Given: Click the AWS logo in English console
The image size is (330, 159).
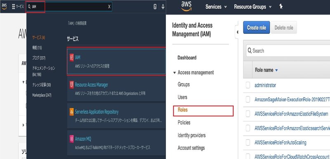Looking at the screenshot, I should [x=186, y=6].
